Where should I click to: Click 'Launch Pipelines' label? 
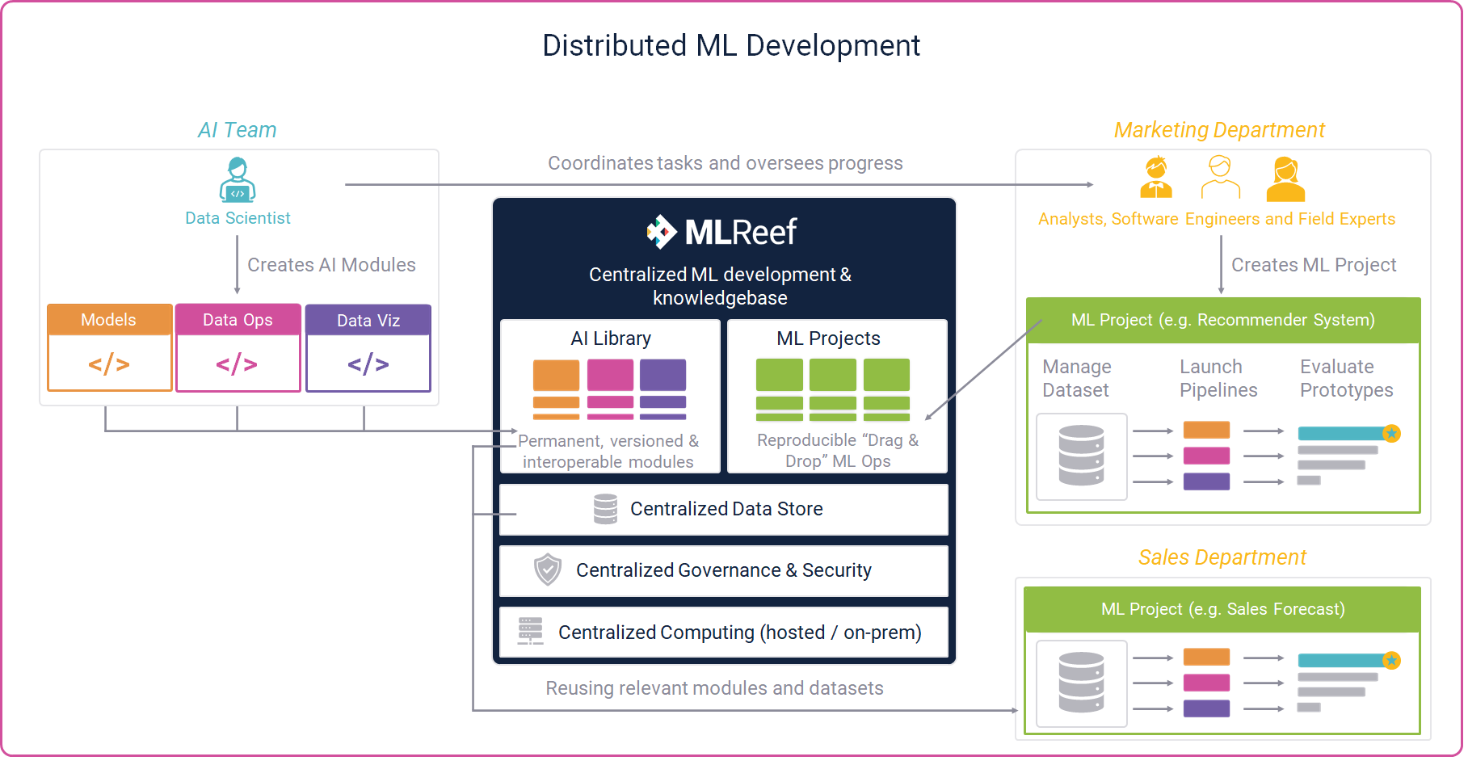[x=1218, y=378]
